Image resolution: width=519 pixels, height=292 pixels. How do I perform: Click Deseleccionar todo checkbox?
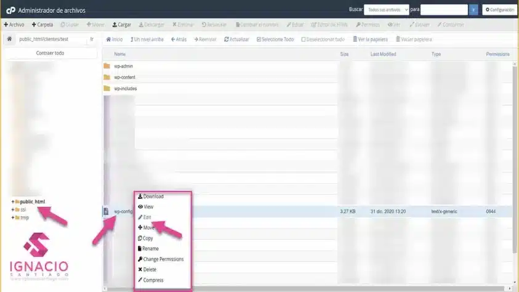[x=323, y=39]
